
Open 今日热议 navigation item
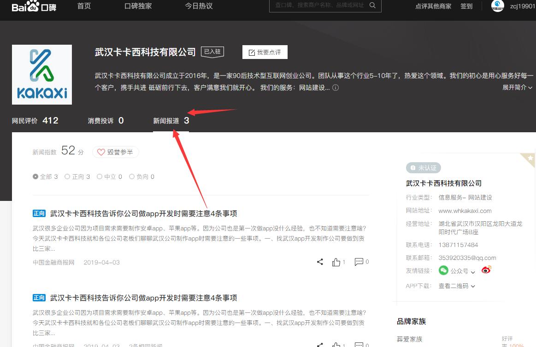pyautogui.click(x=199, y=6)
